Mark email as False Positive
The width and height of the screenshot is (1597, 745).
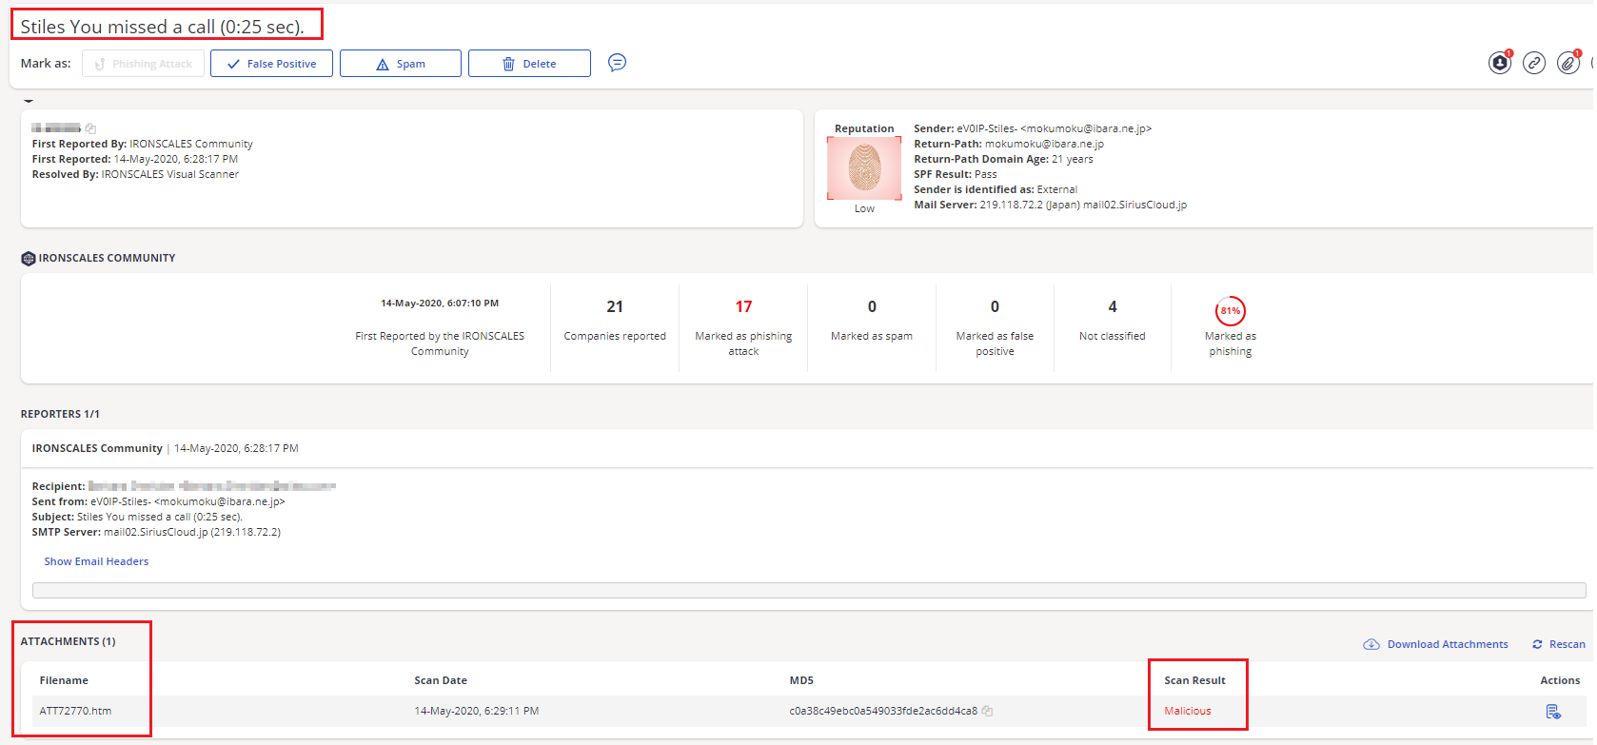[271, 64]
